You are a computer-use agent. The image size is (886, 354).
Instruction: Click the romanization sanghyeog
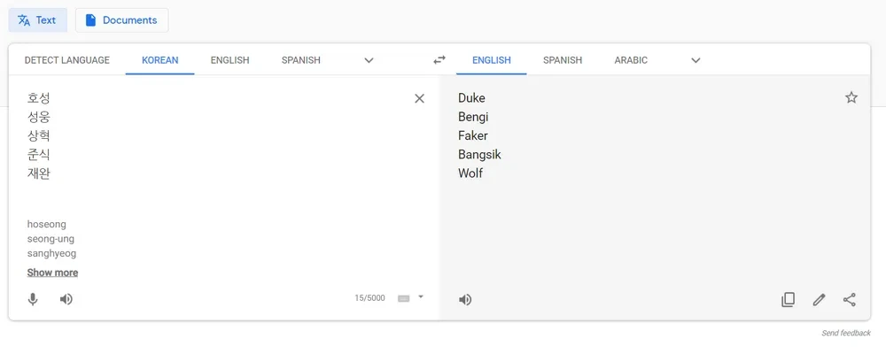click(51, 253)
